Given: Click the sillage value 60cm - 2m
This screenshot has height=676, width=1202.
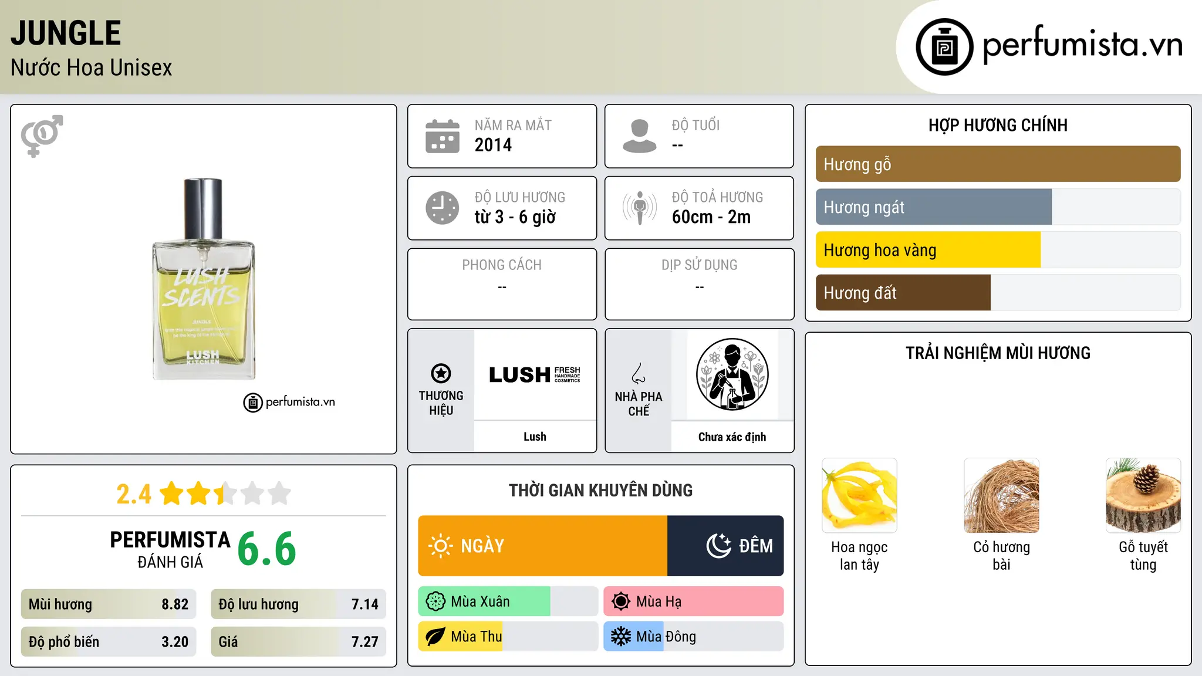Looking at the screenshot, I should pos(711,217).
